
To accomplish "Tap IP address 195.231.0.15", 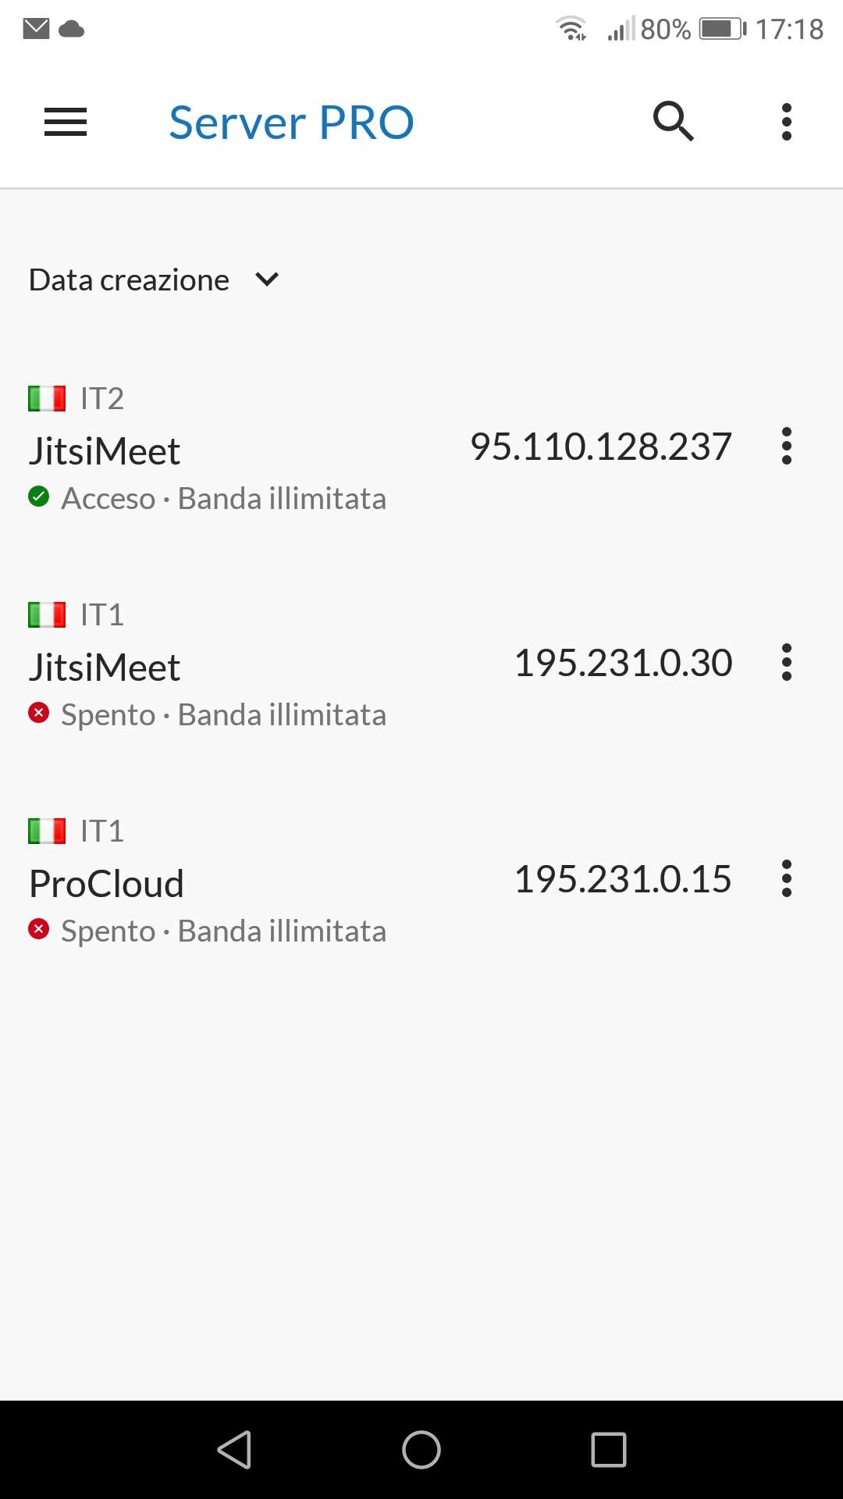I will tap(623, 879).
